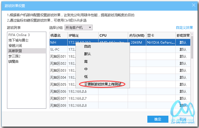Choose 高 effect in context menu
The image size is (199, 128).
[x=103, y=62]
